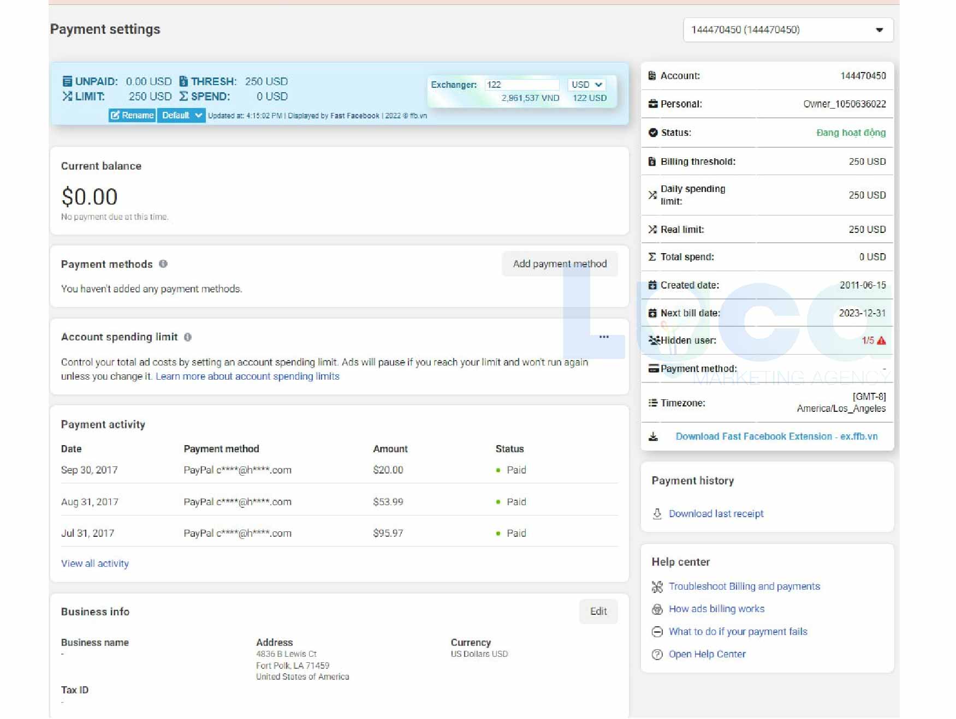Click the Billing threshold icon

(x=652, y=161)
